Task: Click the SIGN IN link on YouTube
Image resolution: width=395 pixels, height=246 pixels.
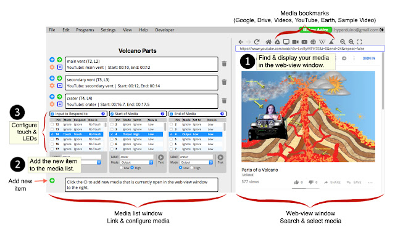Action: click(x=369, y=58)
